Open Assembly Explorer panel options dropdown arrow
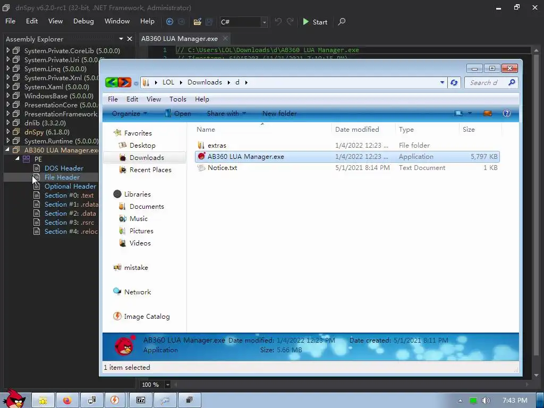The width and height of the screenshot is (544, 408). point(121,39)
